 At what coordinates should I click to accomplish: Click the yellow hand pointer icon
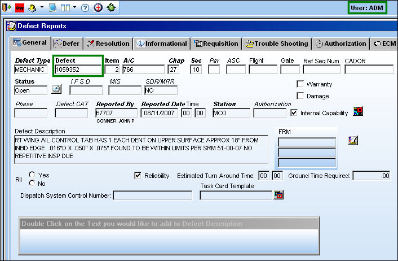coord(32,8)
